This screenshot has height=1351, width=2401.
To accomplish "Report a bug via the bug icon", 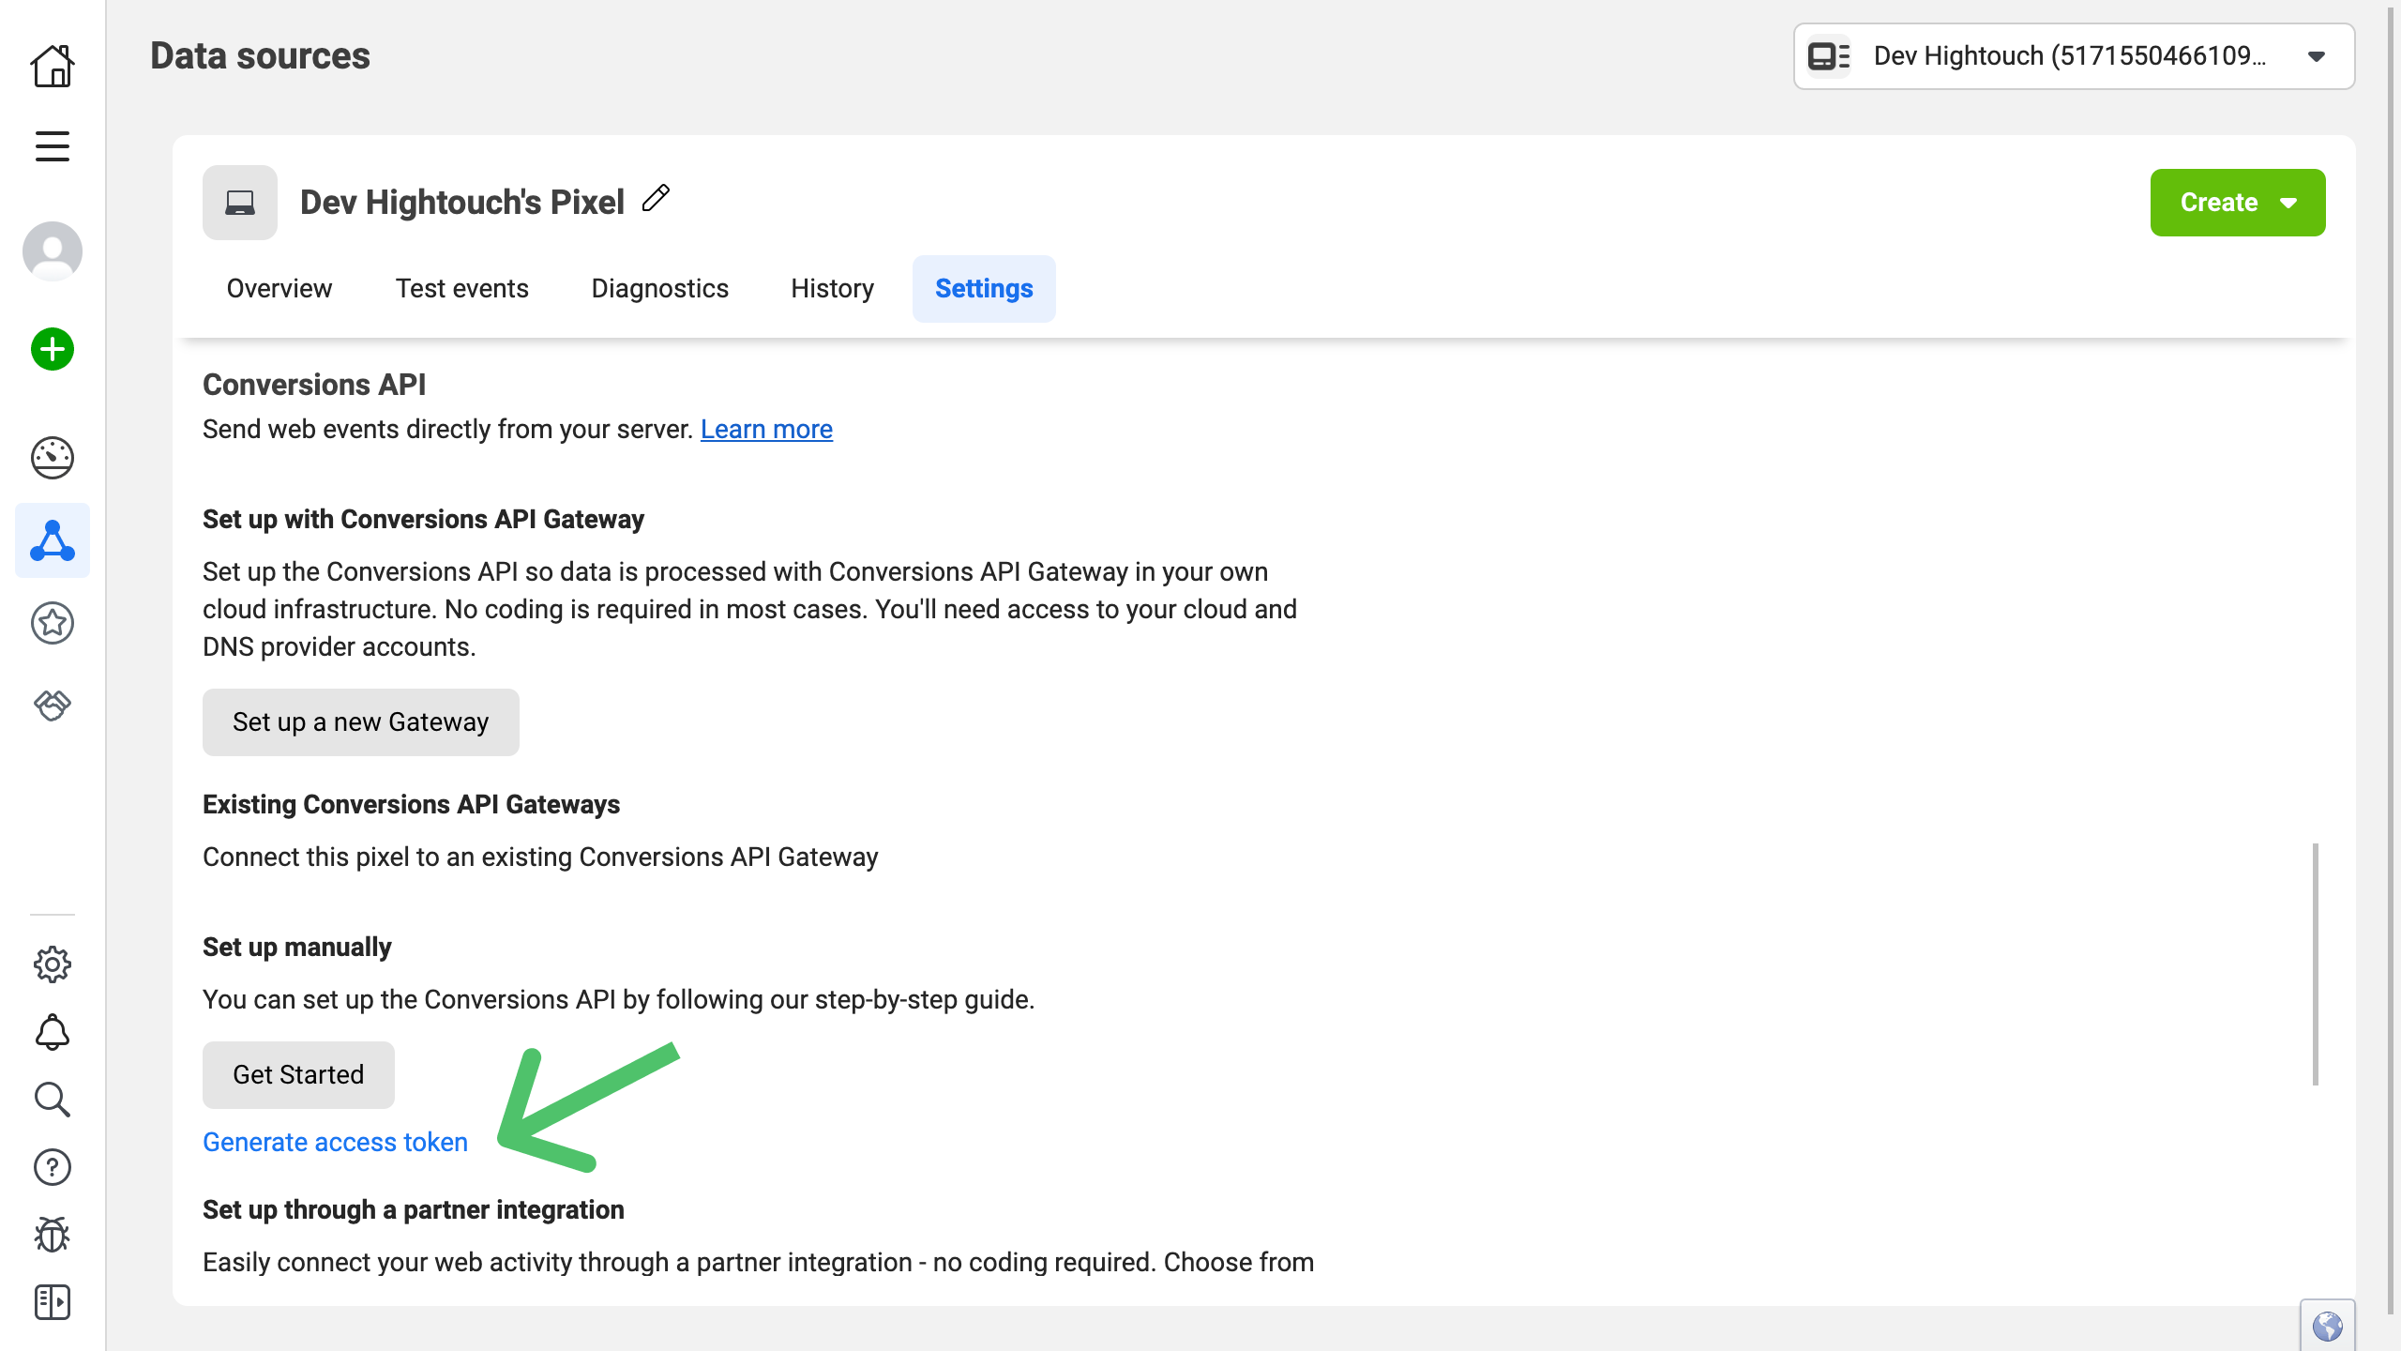I will [53, 1235].
